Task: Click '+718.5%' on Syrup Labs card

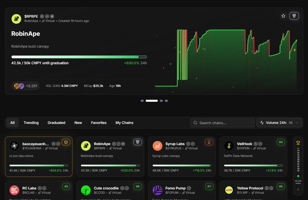Action: click(198, 171)
